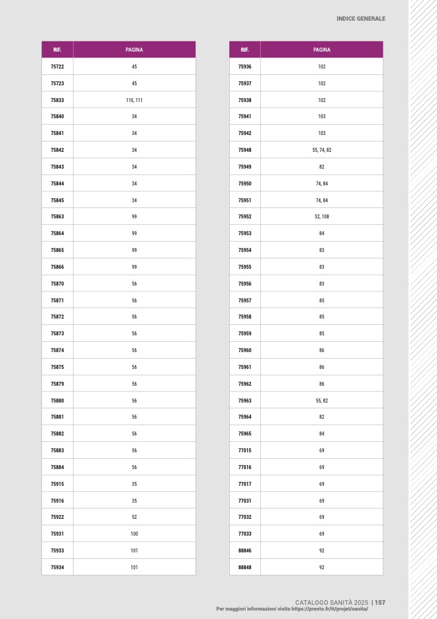Select reference code 77015
437x619 pixels.
(245, 450)
